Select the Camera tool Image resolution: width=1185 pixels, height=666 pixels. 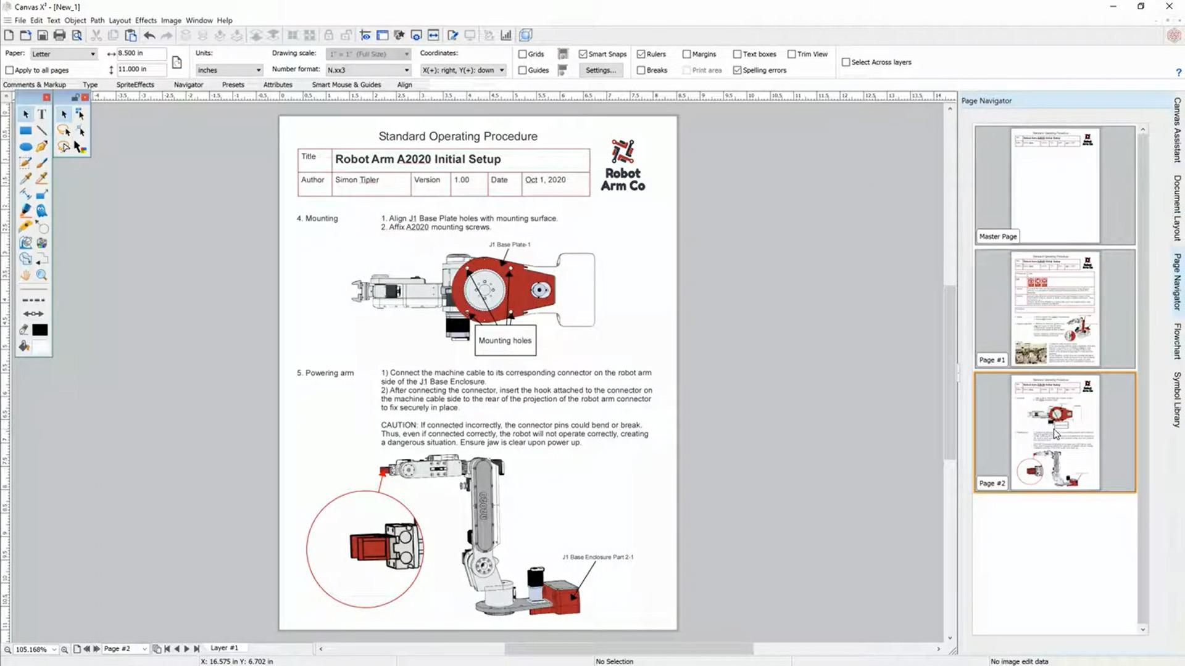pyautogui.click(x=41, y=243)
